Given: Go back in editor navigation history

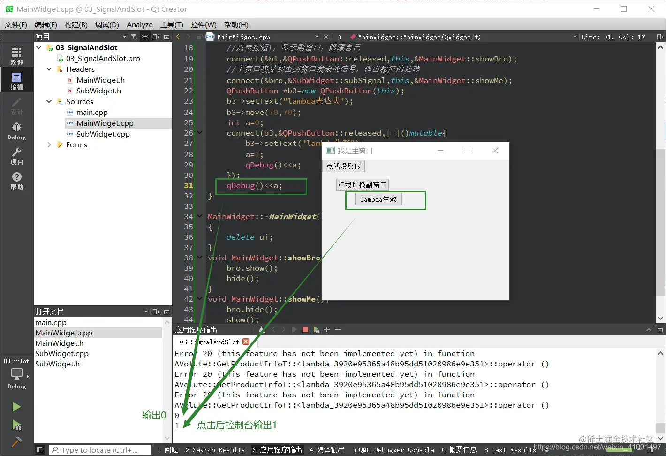Looking at the screenshot, I should coord(178,37).
